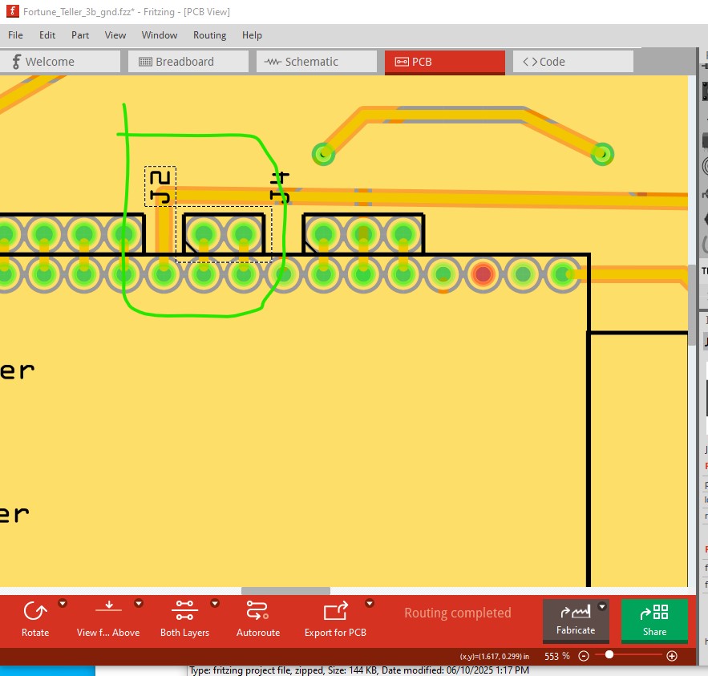Expand the Both Layers dropdown arrow
Image resolution: width=708 pixels, height=676 pixels.
point(215,603)
